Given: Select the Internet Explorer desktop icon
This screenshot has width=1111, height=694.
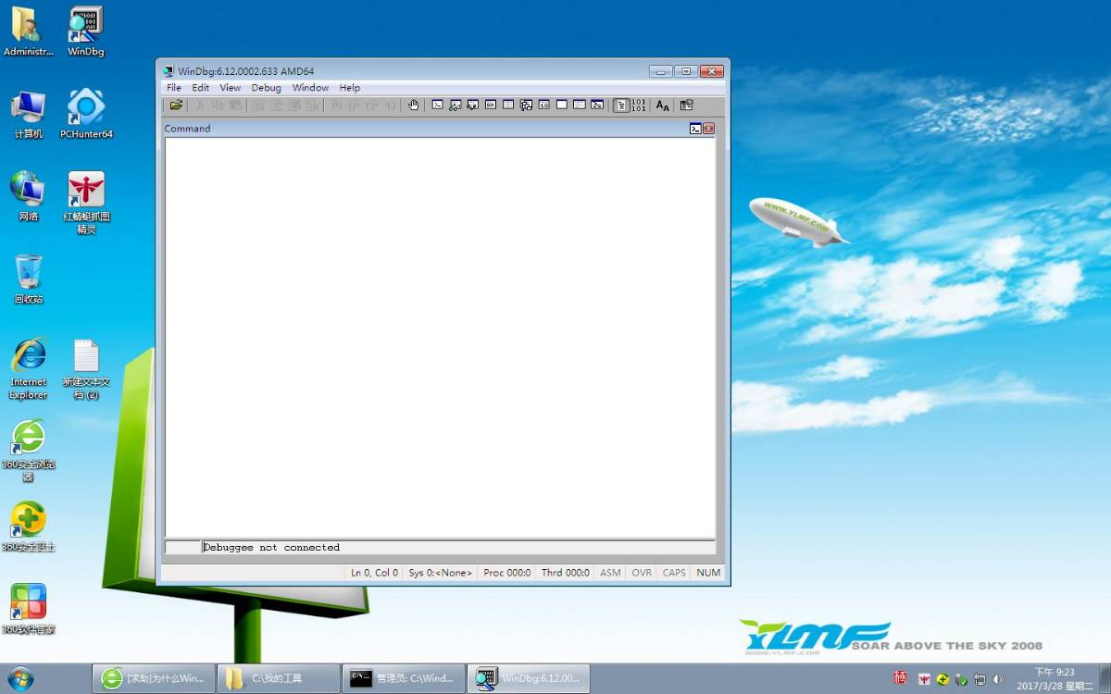Looking at the screenshot, I should 28,368.
